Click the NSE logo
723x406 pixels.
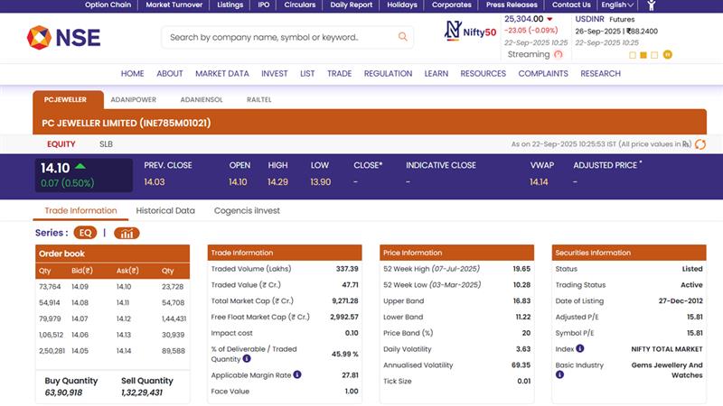[63, 38]
